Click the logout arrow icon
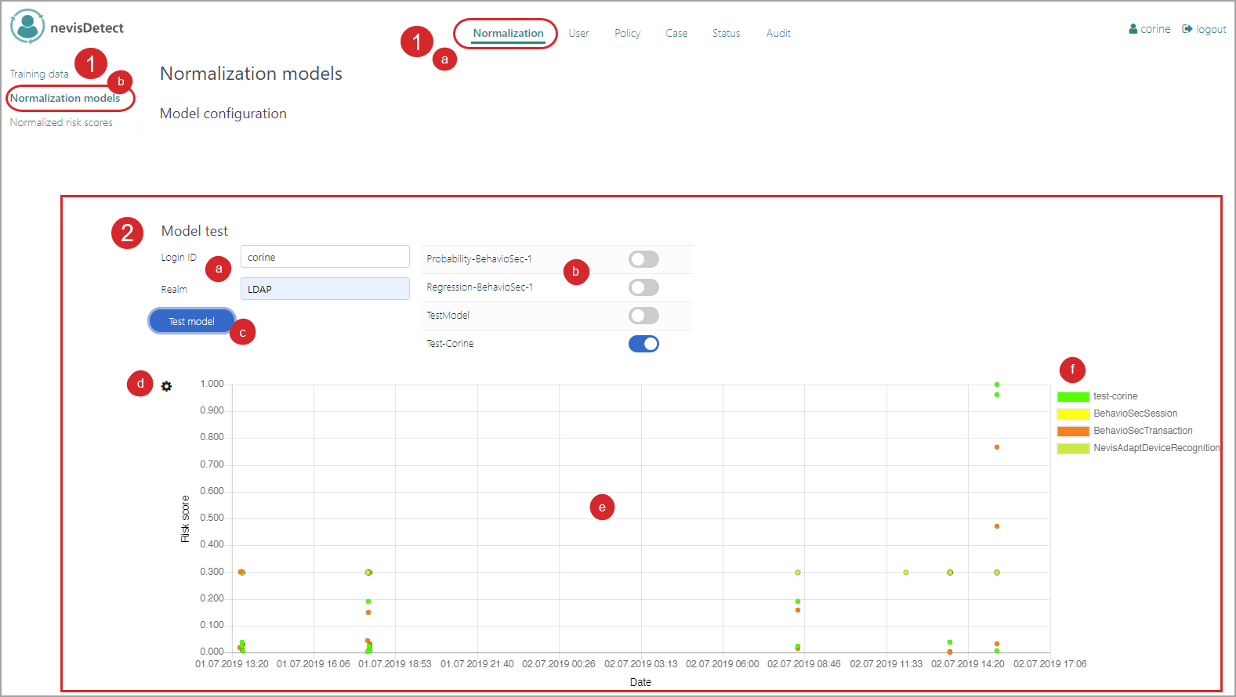 (x=1187, y=29)
